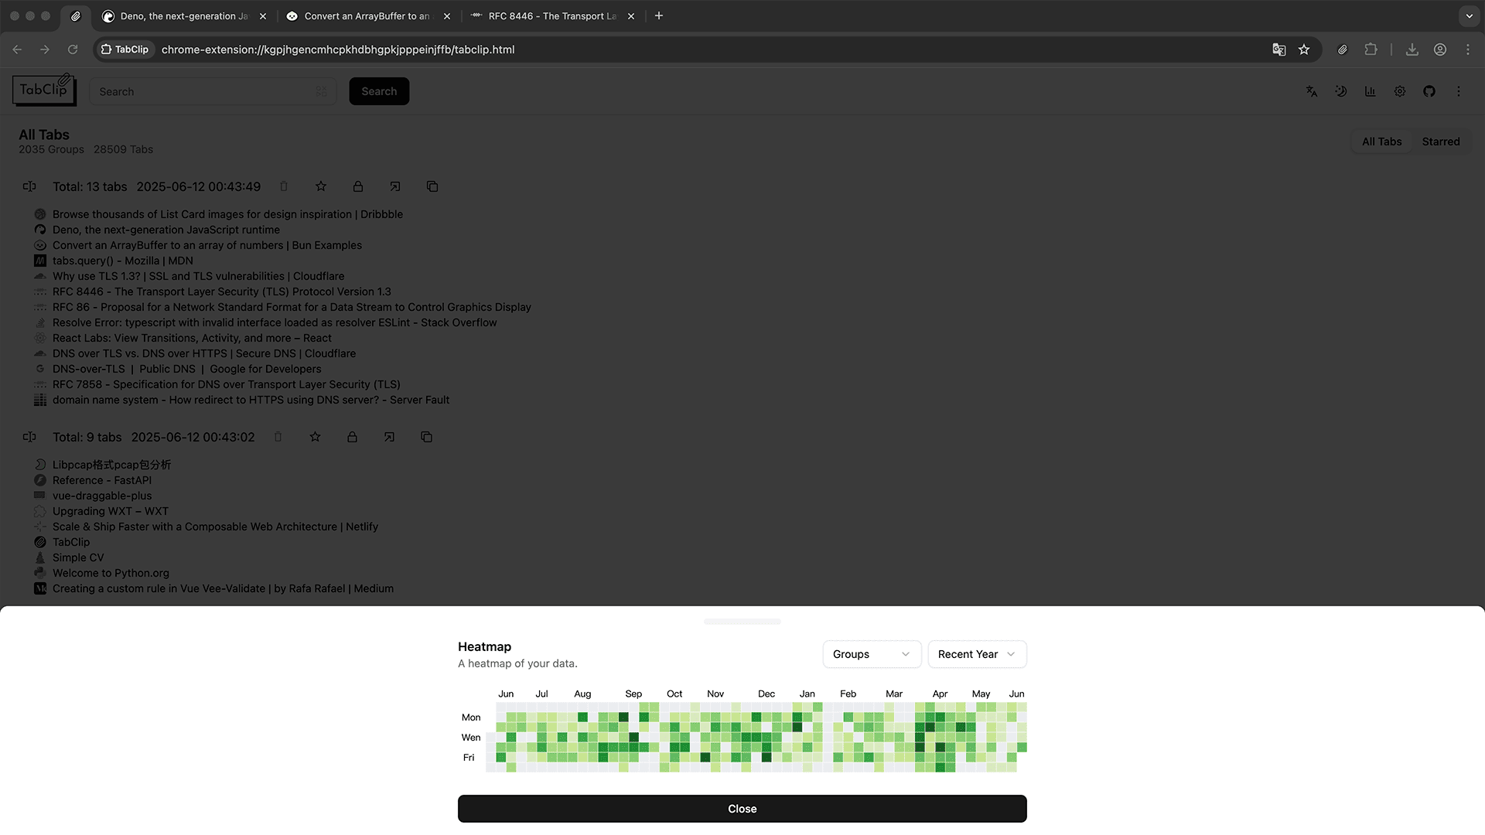
Task: Switch to the Starred tab
Action: (1440, 141)
